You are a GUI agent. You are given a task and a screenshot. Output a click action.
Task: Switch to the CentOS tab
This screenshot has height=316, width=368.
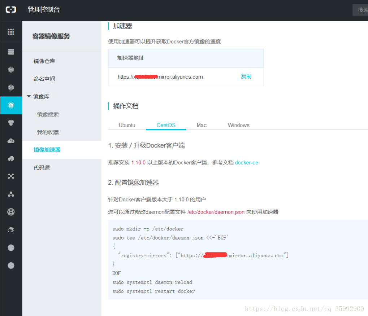click(x=166, y=125)
